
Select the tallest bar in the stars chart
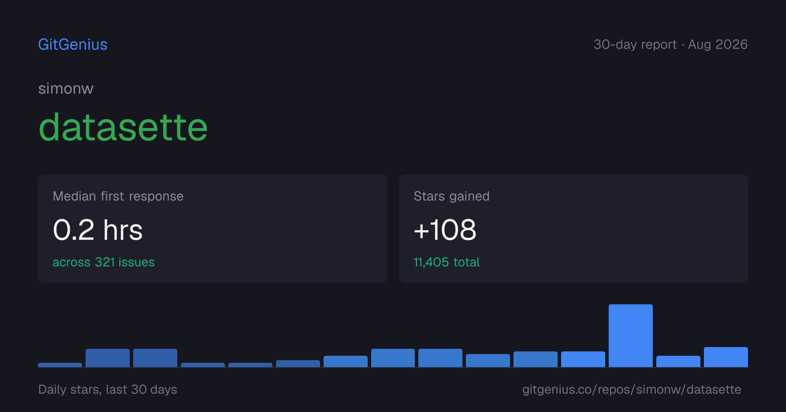(631, 336)
